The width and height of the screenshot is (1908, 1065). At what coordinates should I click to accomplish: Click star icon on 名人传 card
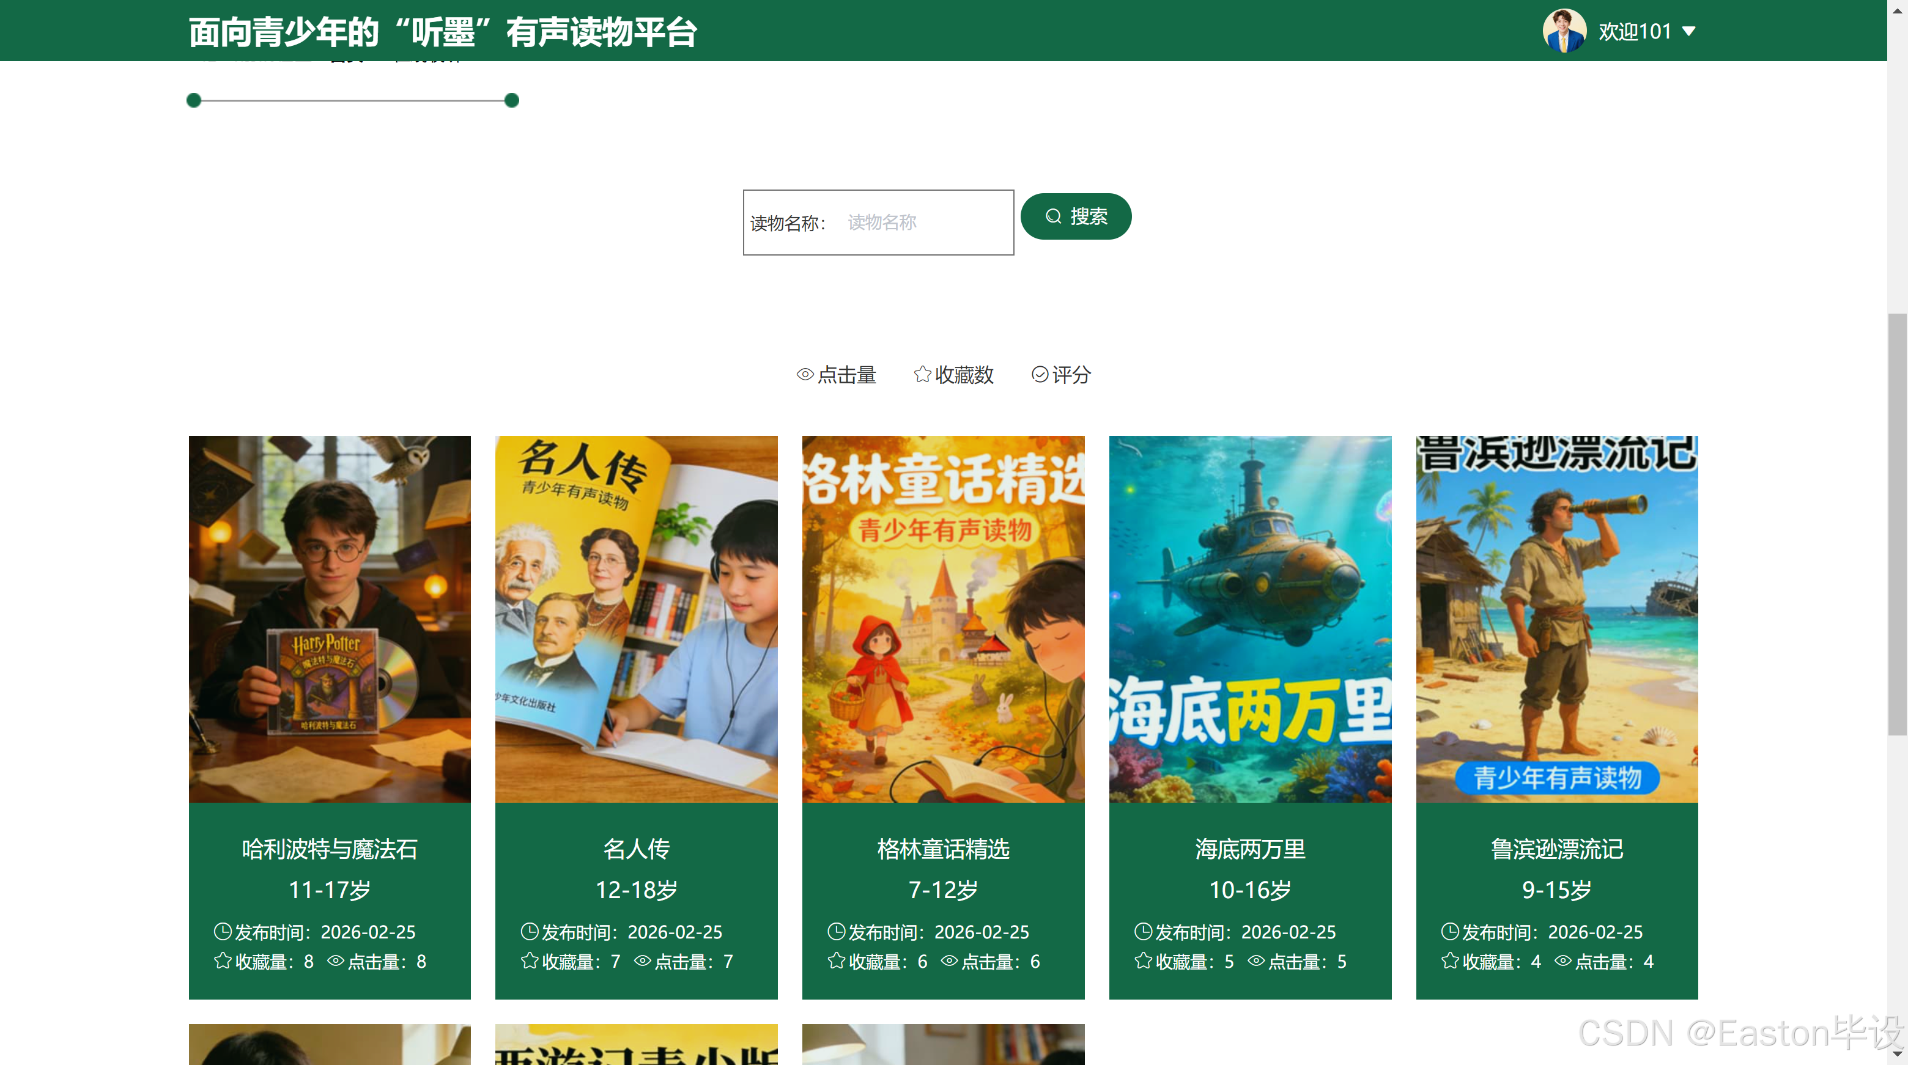click(530, 960)
